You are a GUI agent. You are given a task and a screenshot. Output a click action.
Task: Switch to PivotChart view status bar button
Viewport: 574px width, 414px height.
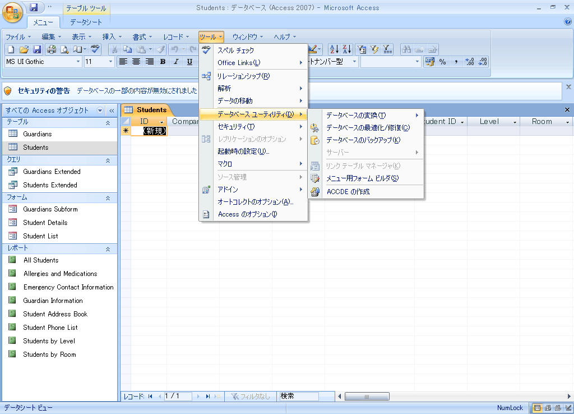(x=558, y=408)
